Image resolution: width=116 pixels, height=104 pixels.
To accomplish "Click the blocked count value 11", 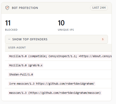I will coord(8,23).
